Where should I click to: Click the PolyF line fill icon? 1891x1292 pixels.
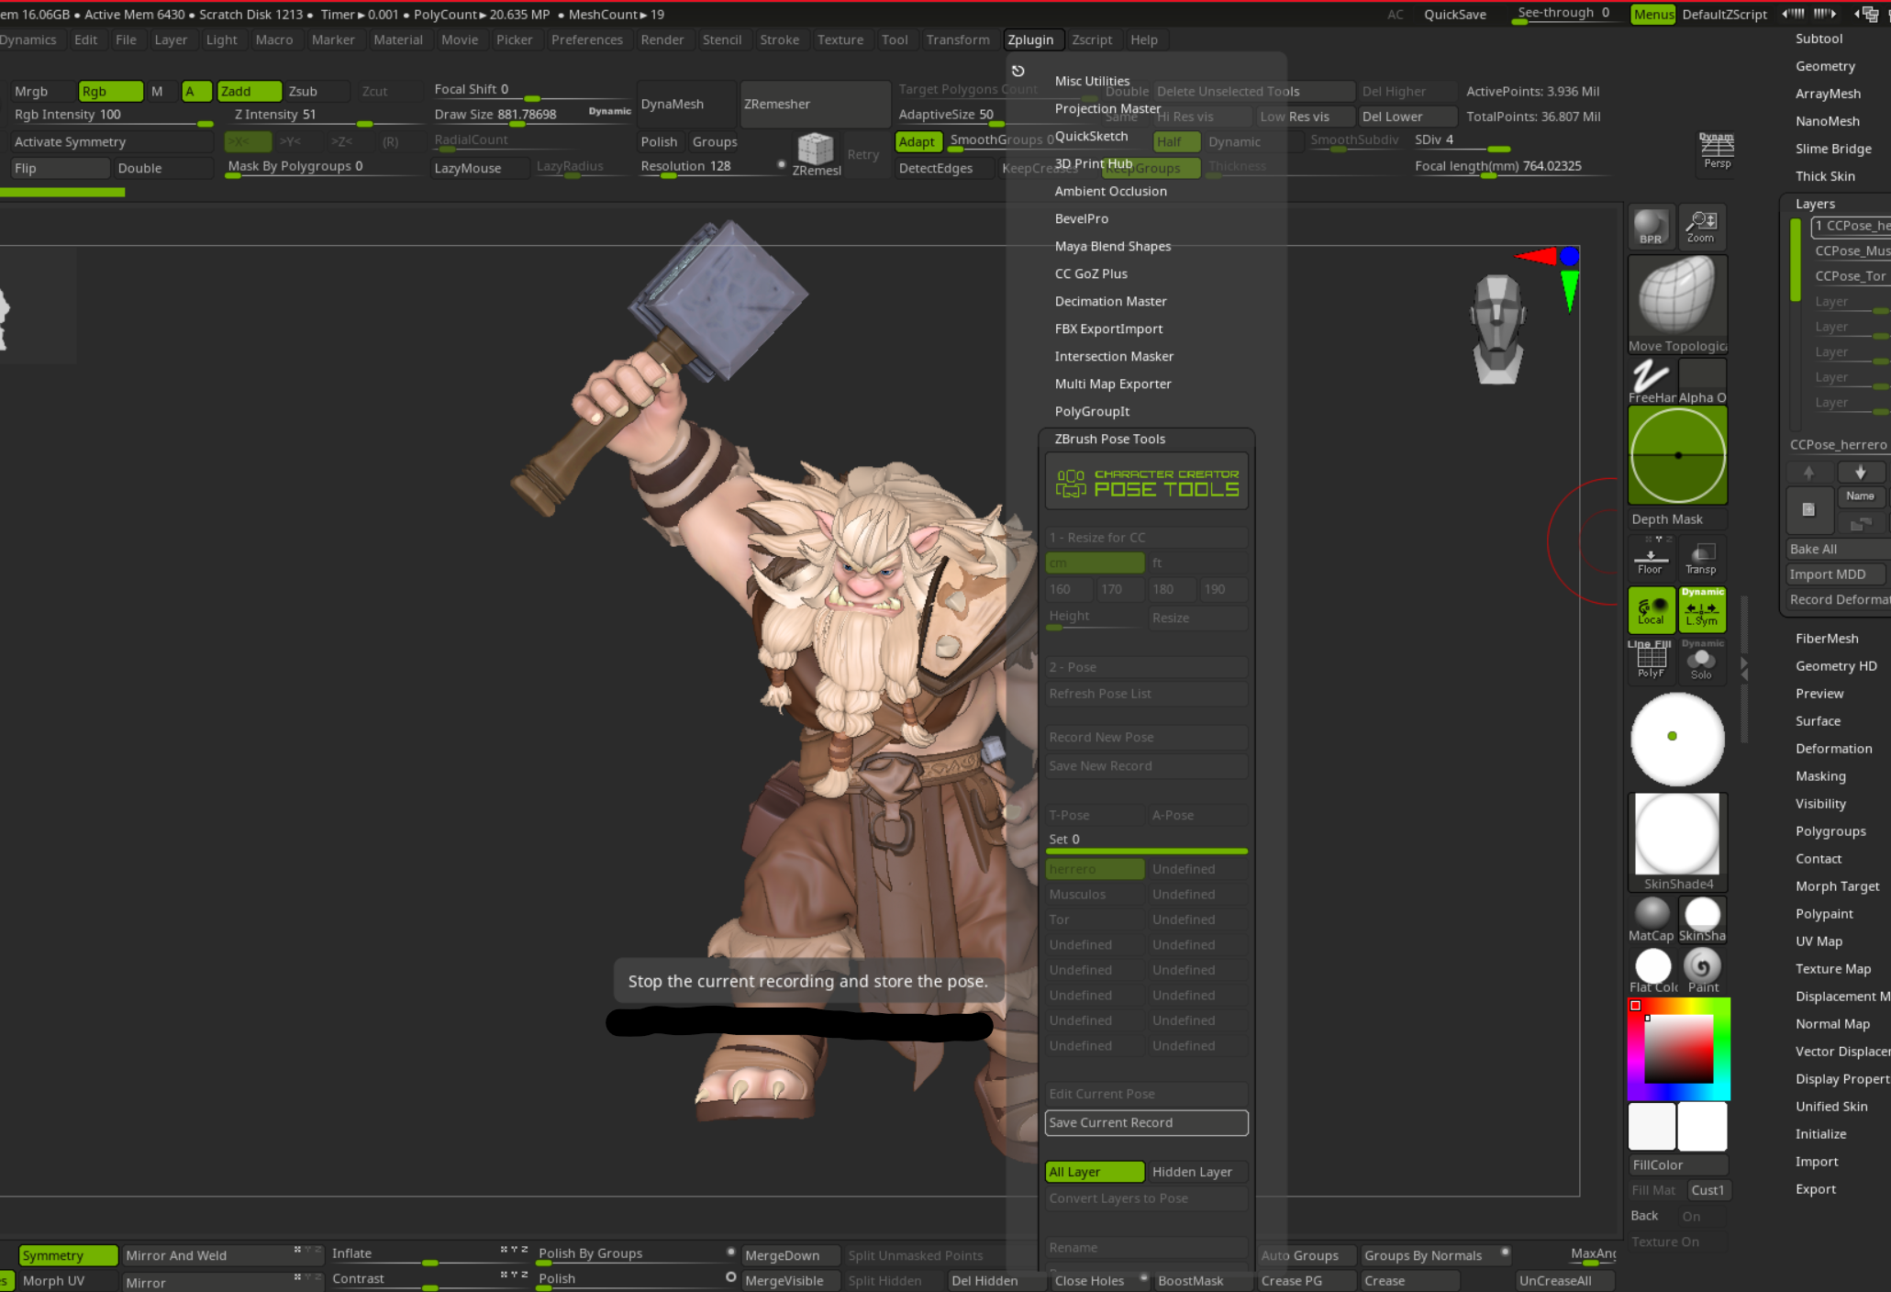point(1651,661)
